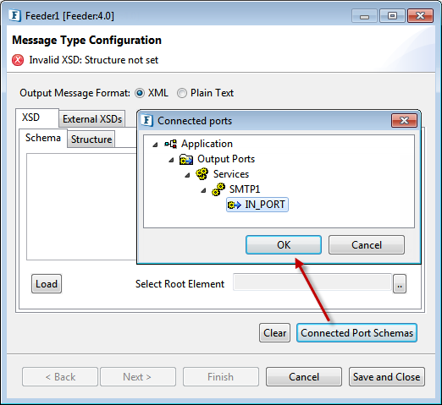Click the IN_PORT port arrow icon
This screenshot has width=442, height=405.
[x=235, y=205]
